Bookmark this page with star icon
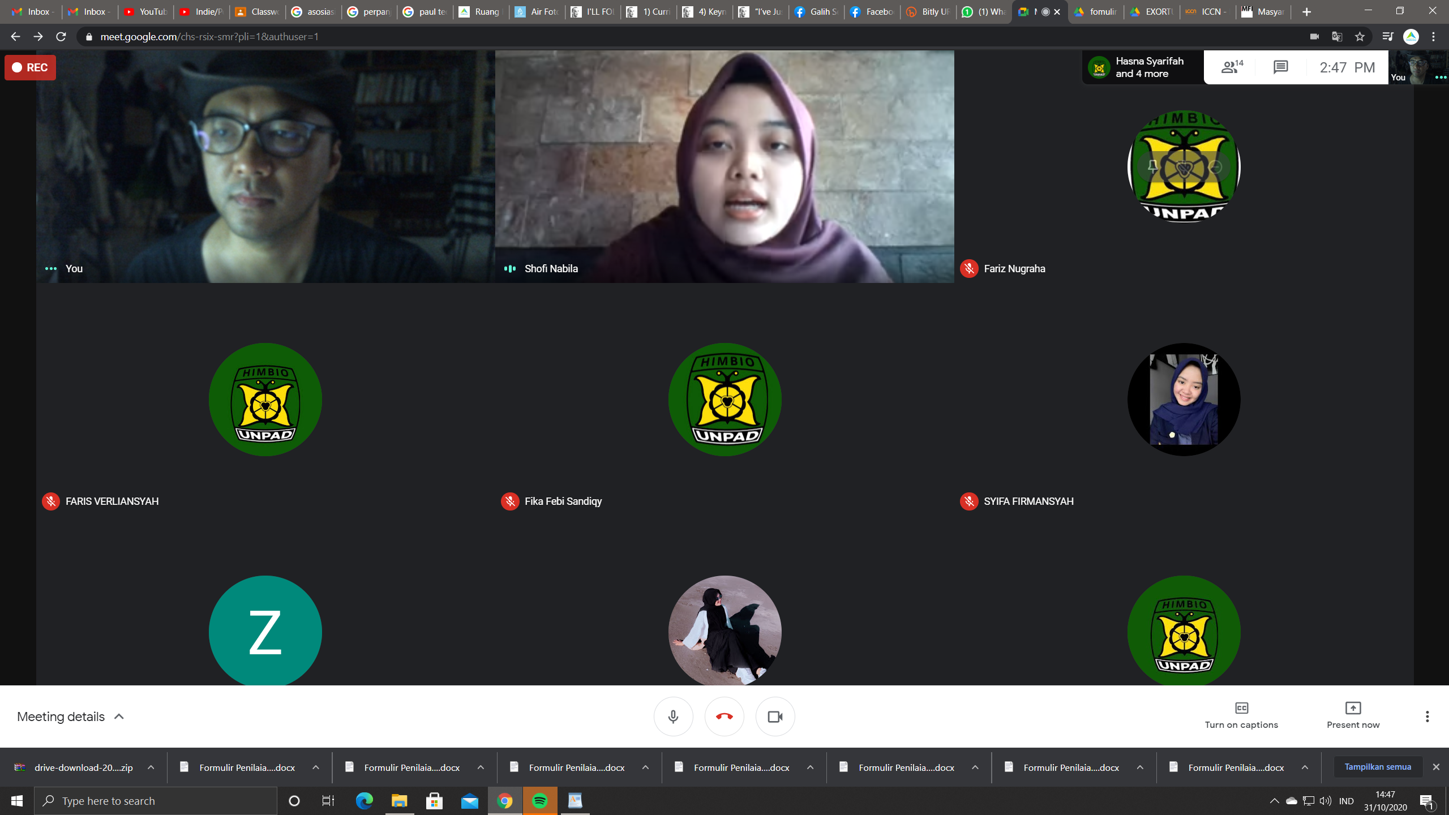The width and height of the screenshot is (1449, 815). pyautogui.click(x=1360, y=37)
